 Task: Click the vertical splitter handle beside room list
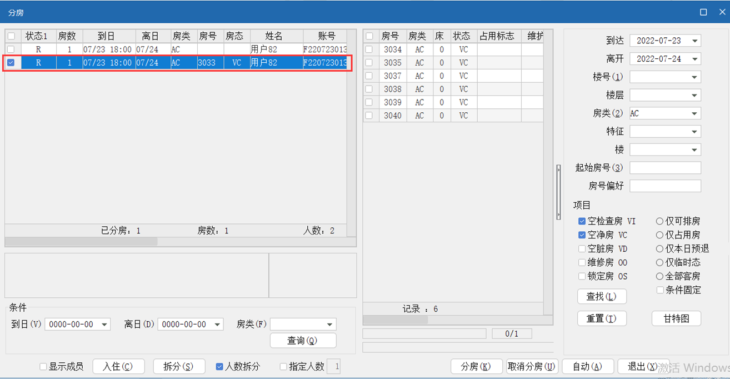coord(558,192)
